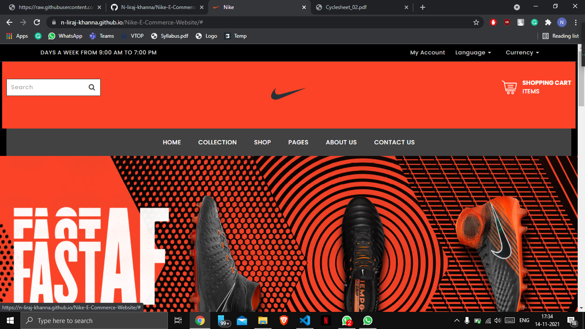Reload the page
This screenshot has width=585, height=329.
(x=37, y=22)
